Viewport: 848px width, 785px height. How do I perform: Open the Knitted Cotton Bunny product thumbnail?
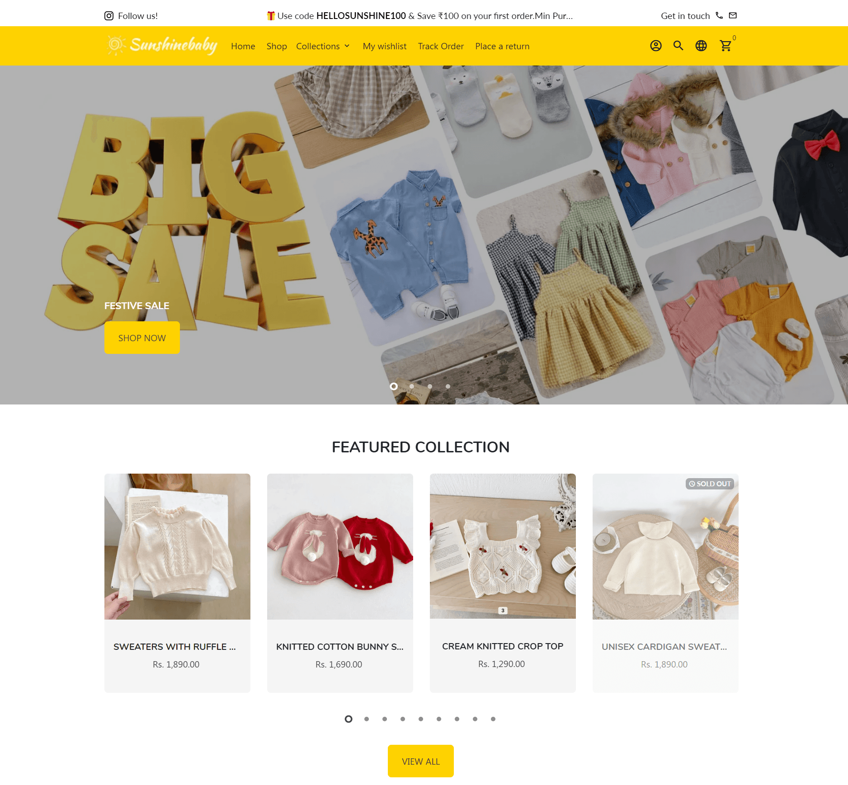340,546
